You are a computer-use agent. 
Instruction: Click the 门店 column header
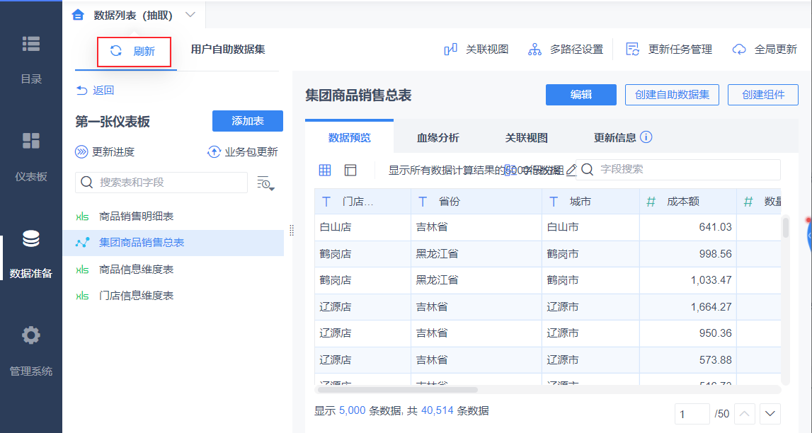point(363,202)
